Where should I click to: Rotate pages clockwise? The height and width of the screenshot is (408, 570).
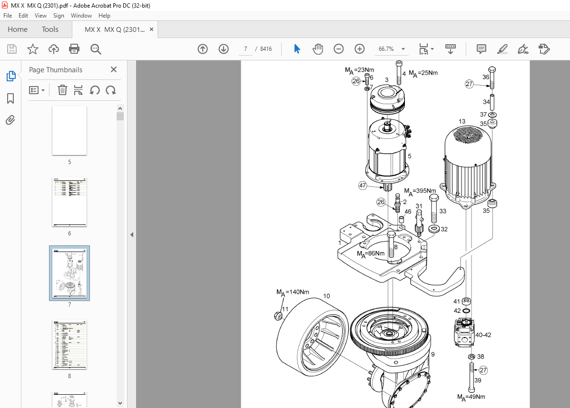pos(111,90)
